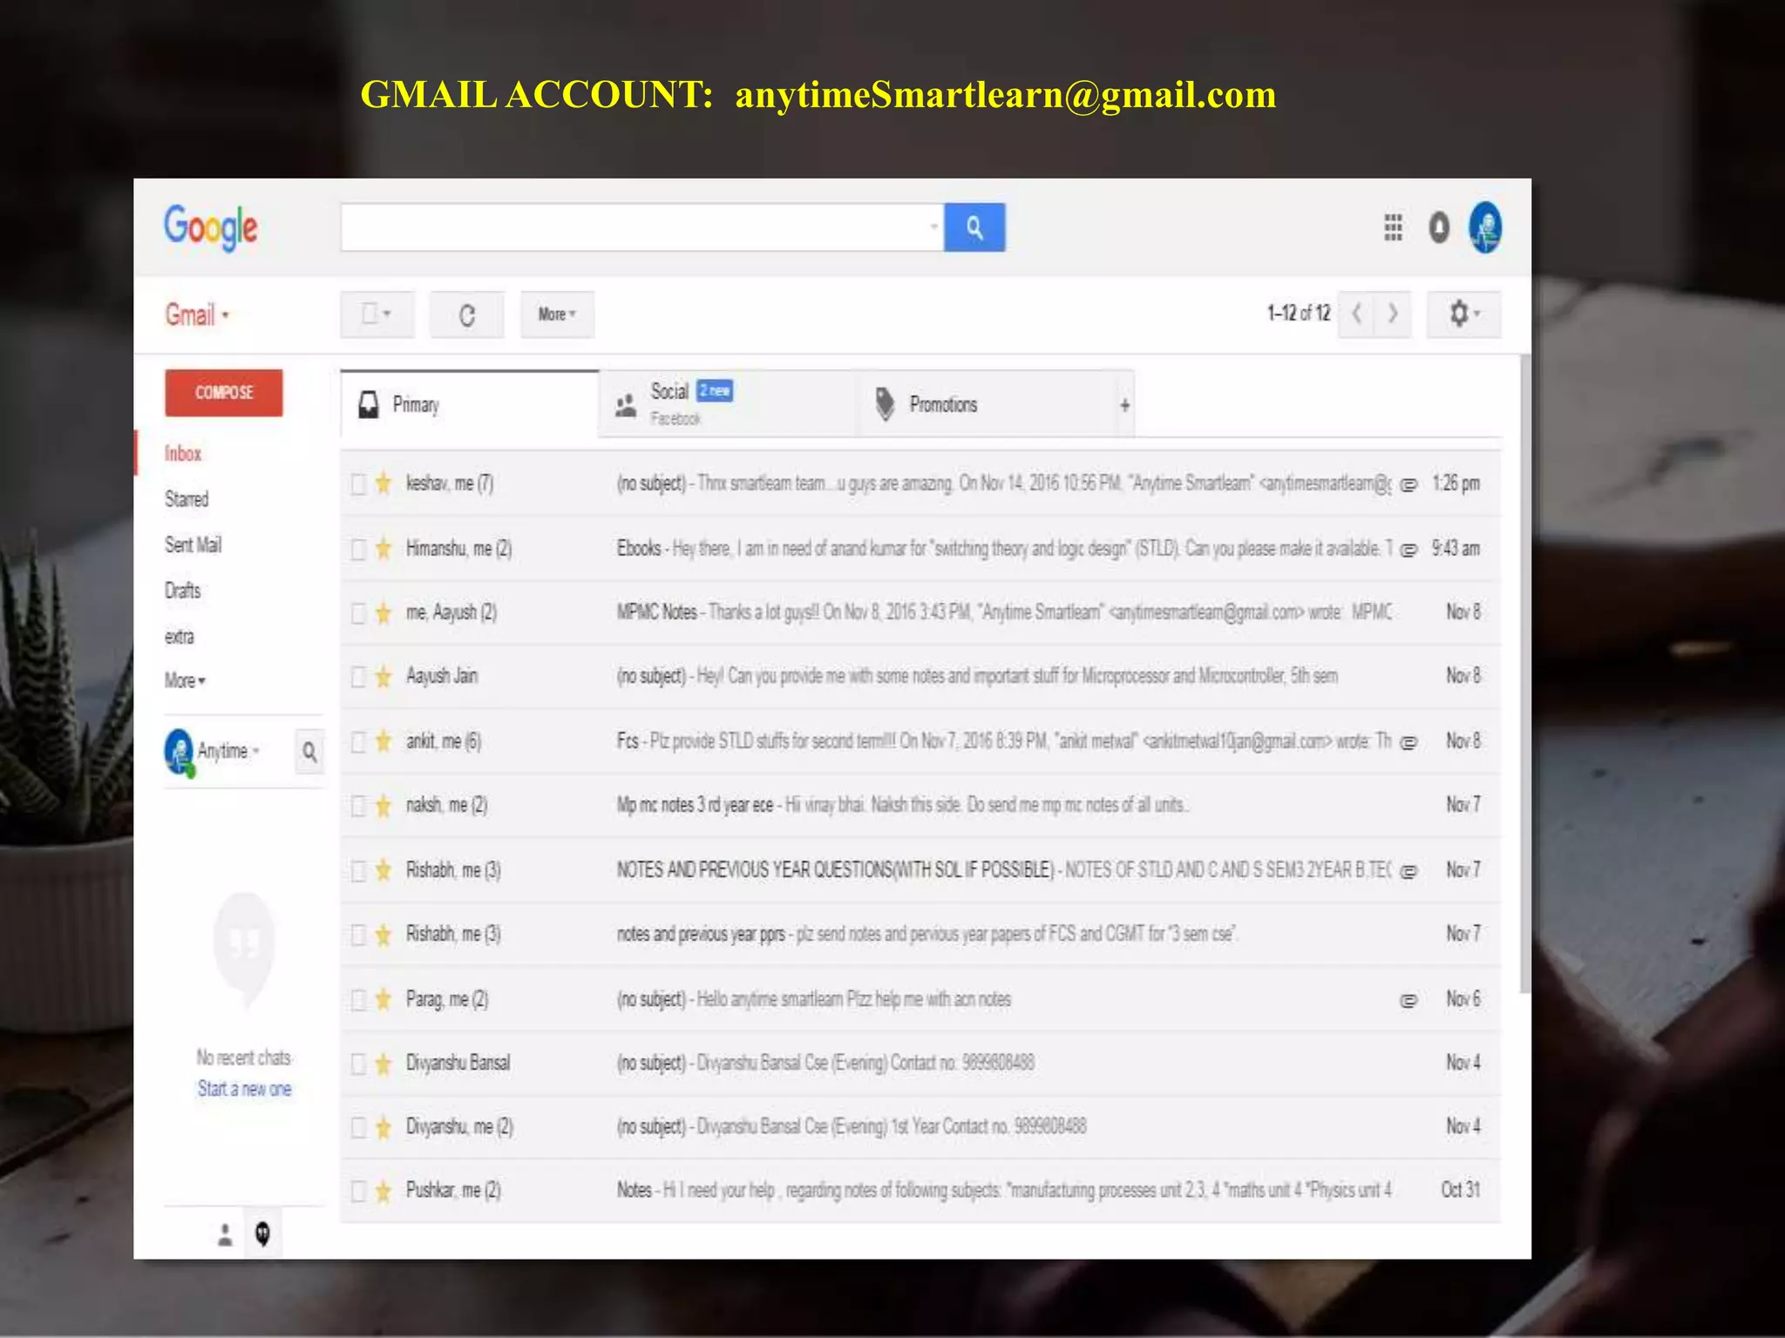Check the me, Aayush (2) email checkbox

point(358,613)
